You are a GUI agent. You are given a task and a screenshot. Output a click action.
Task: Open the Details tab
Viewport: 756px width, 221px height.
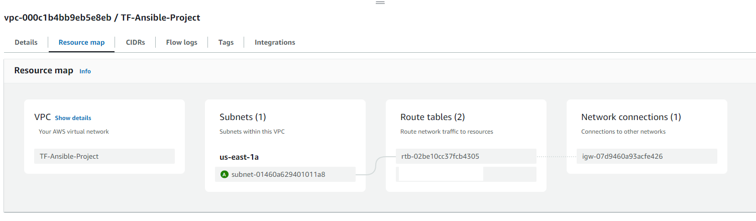pyautogui.click(x=26, y=42)
